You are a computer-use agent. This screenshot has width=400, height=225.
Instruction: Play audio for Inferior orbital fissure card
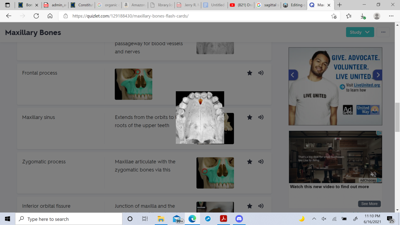[x=261, y=206]
